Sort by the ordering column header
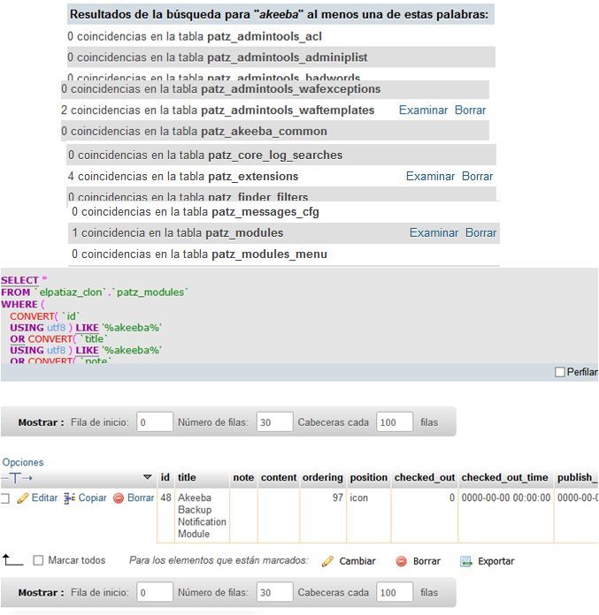 point(322,477)
